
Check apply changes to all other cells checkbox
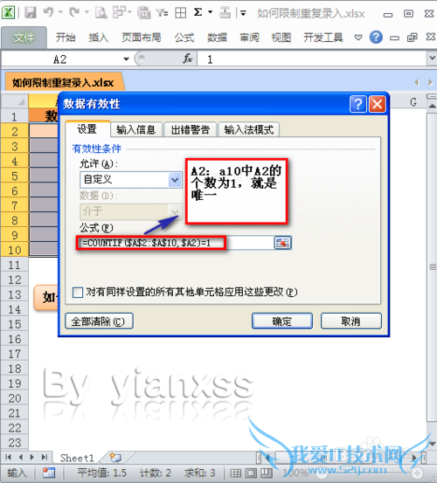78,292
